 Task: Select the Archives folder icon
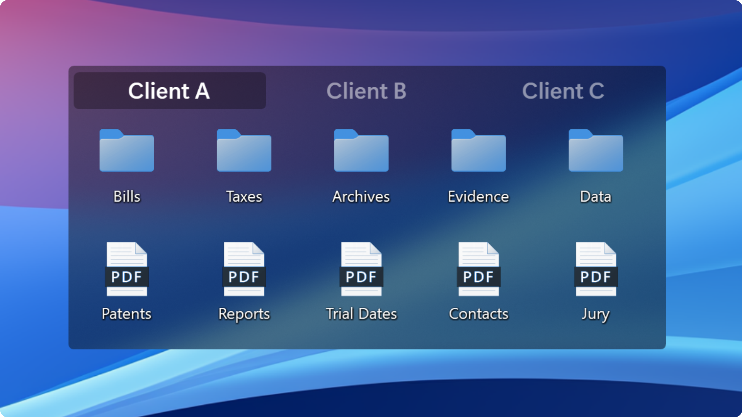pyautogui.click(x=361, y=151)
